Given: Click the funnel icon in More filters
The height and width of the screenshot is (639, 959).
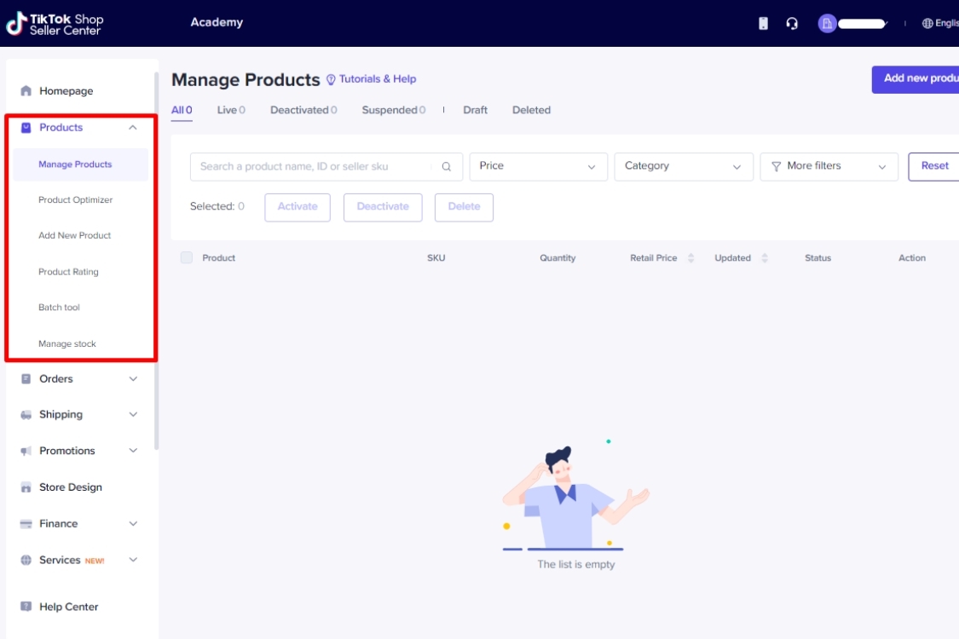Looking at the screenshot, I should coord(776,166).
